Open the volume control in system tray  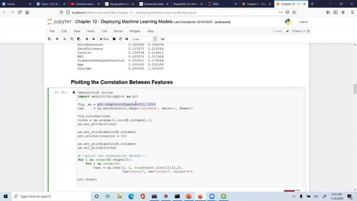(316, 196)
